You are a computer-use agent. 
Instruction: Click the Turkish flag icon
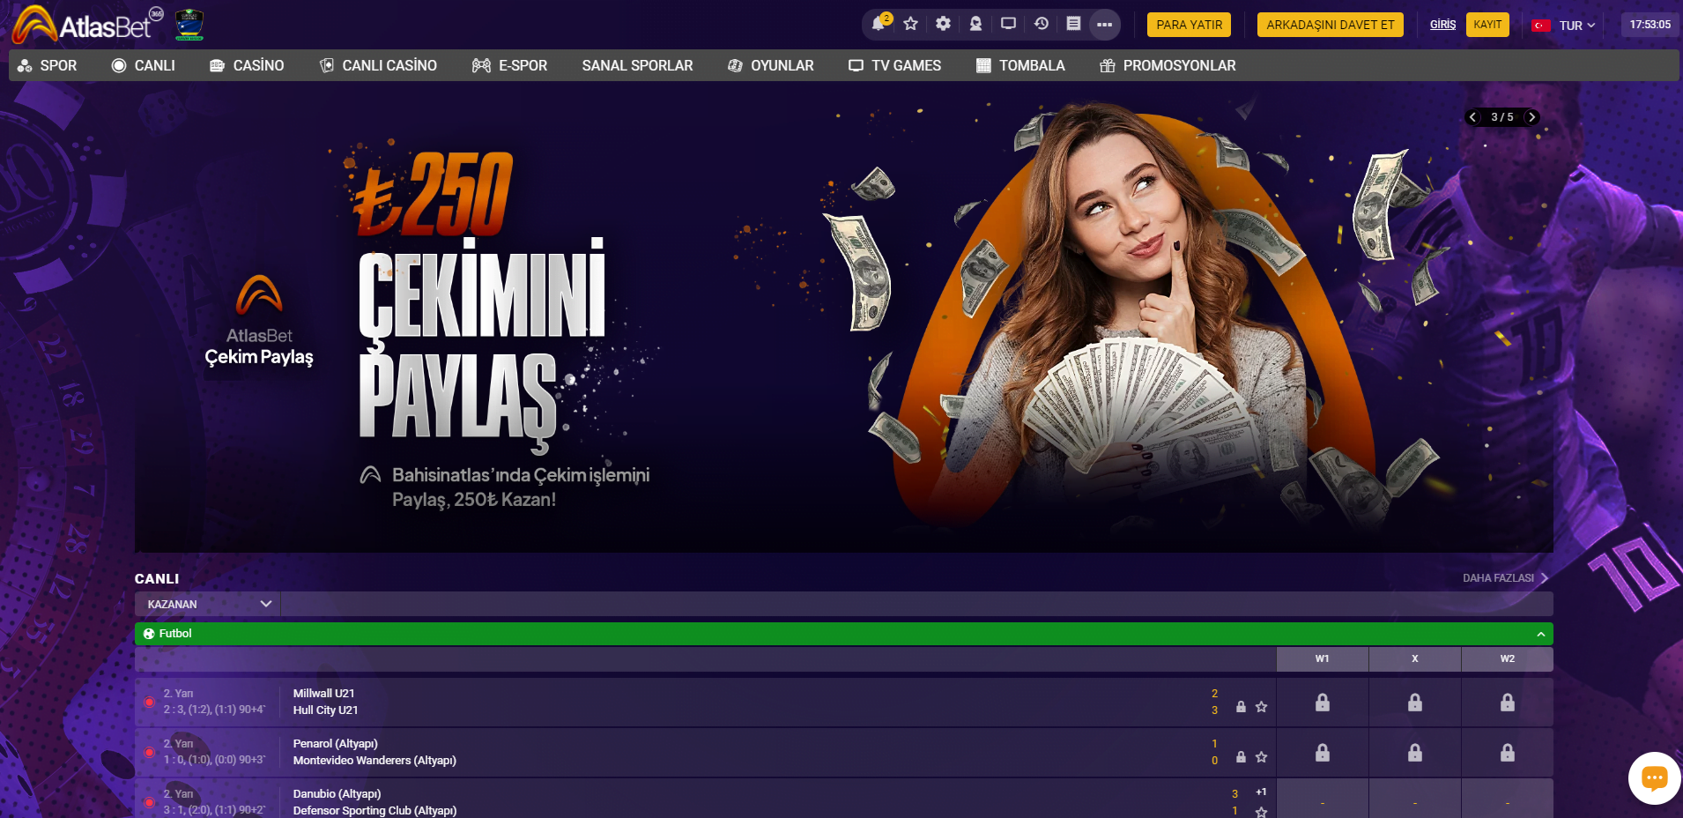(x=1541, y=26)
